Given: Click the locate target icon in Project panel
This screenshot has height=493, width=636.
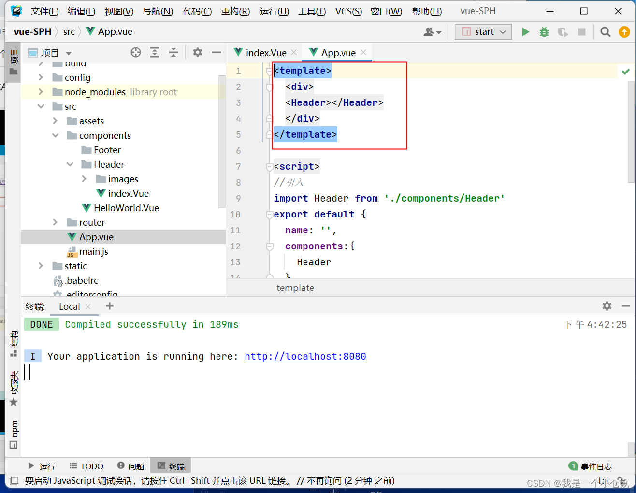Looking at the screenshot, I should coord(136,52).
